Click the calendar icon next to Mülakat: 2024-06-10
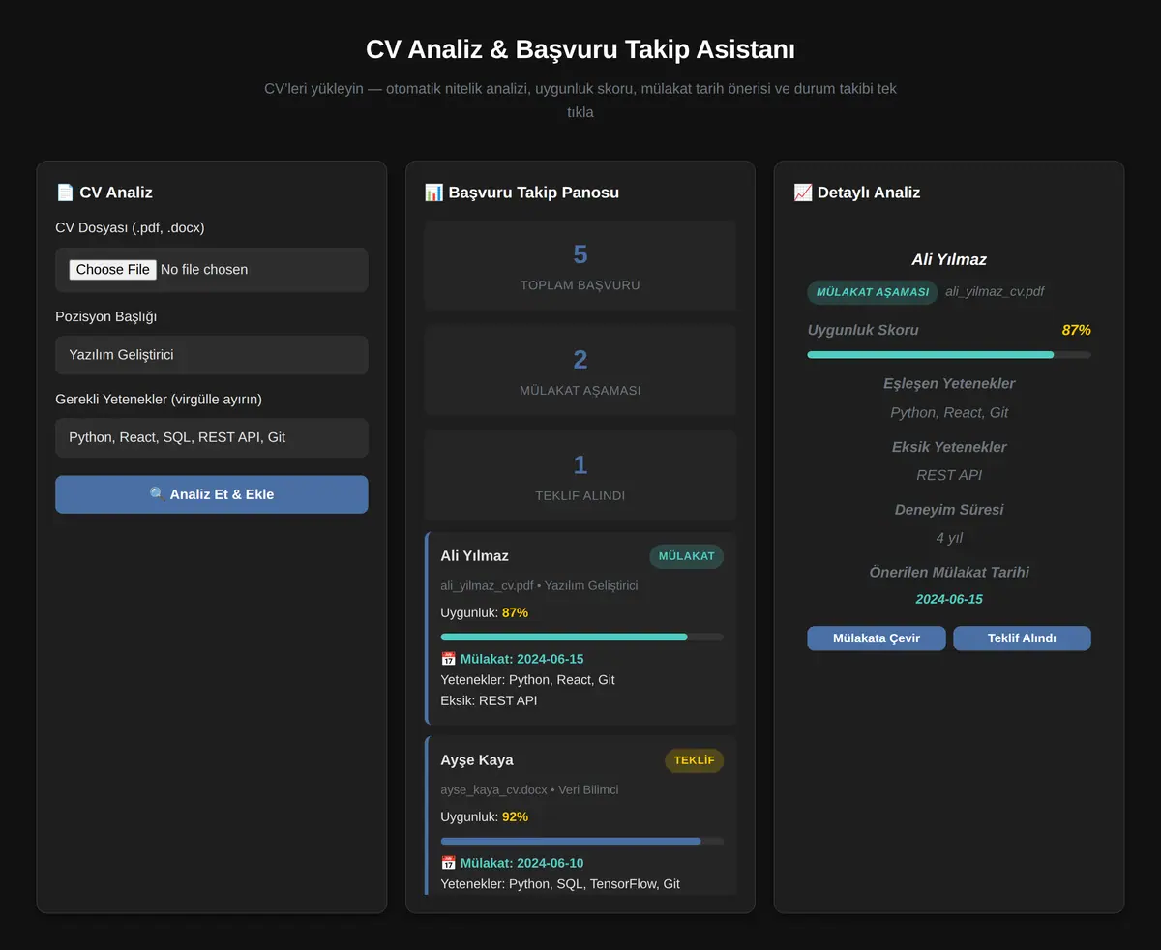 point(448,863)
